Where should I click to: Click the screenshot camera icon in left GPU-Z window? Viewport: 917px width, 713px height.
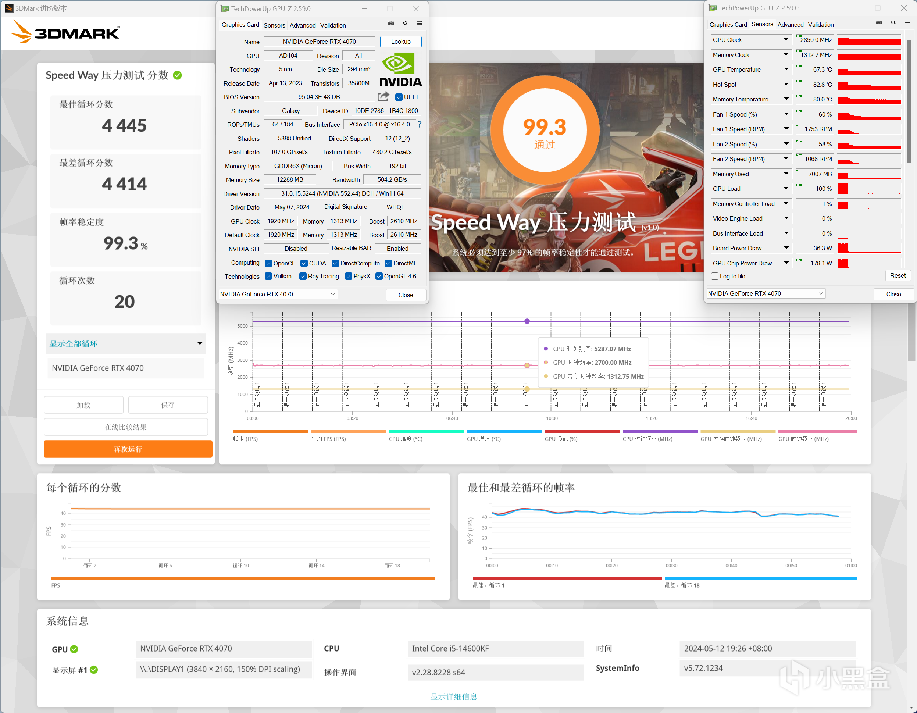391,24
